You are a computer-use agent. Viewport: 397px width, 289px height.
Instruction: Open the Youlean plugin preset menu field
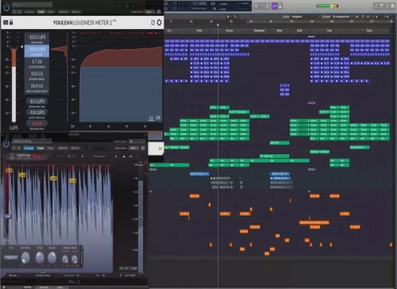[32, 4]
